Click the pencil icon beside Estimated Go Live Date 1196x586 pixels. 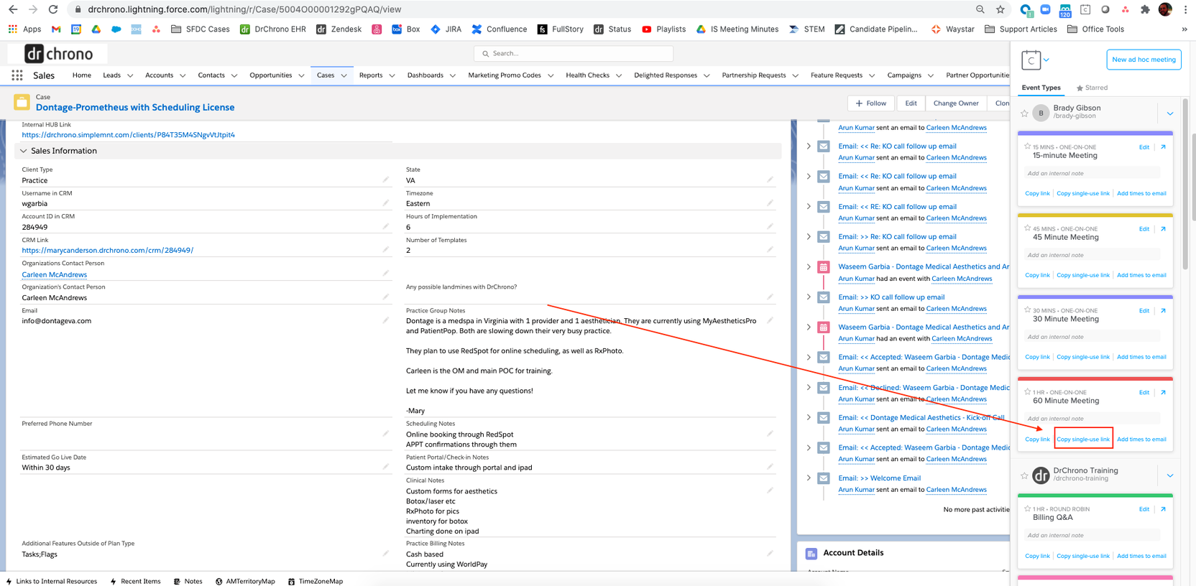(x=386, y=467)
